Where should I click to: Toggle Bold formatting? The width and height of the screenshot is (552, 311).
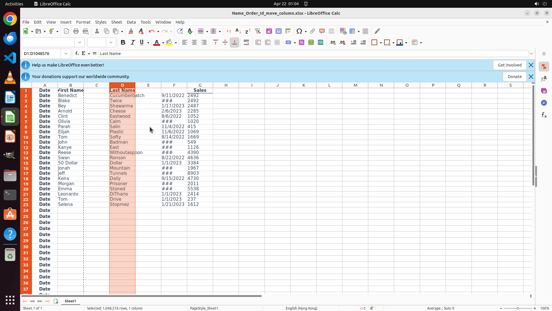[x=123, y=43]
